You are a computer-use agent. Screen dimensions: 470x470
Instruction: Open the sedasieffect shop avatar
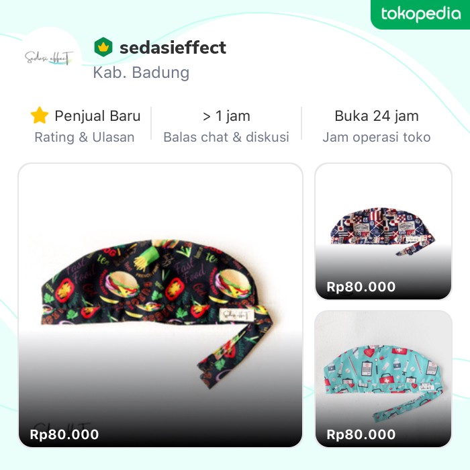tap(48, 59)
